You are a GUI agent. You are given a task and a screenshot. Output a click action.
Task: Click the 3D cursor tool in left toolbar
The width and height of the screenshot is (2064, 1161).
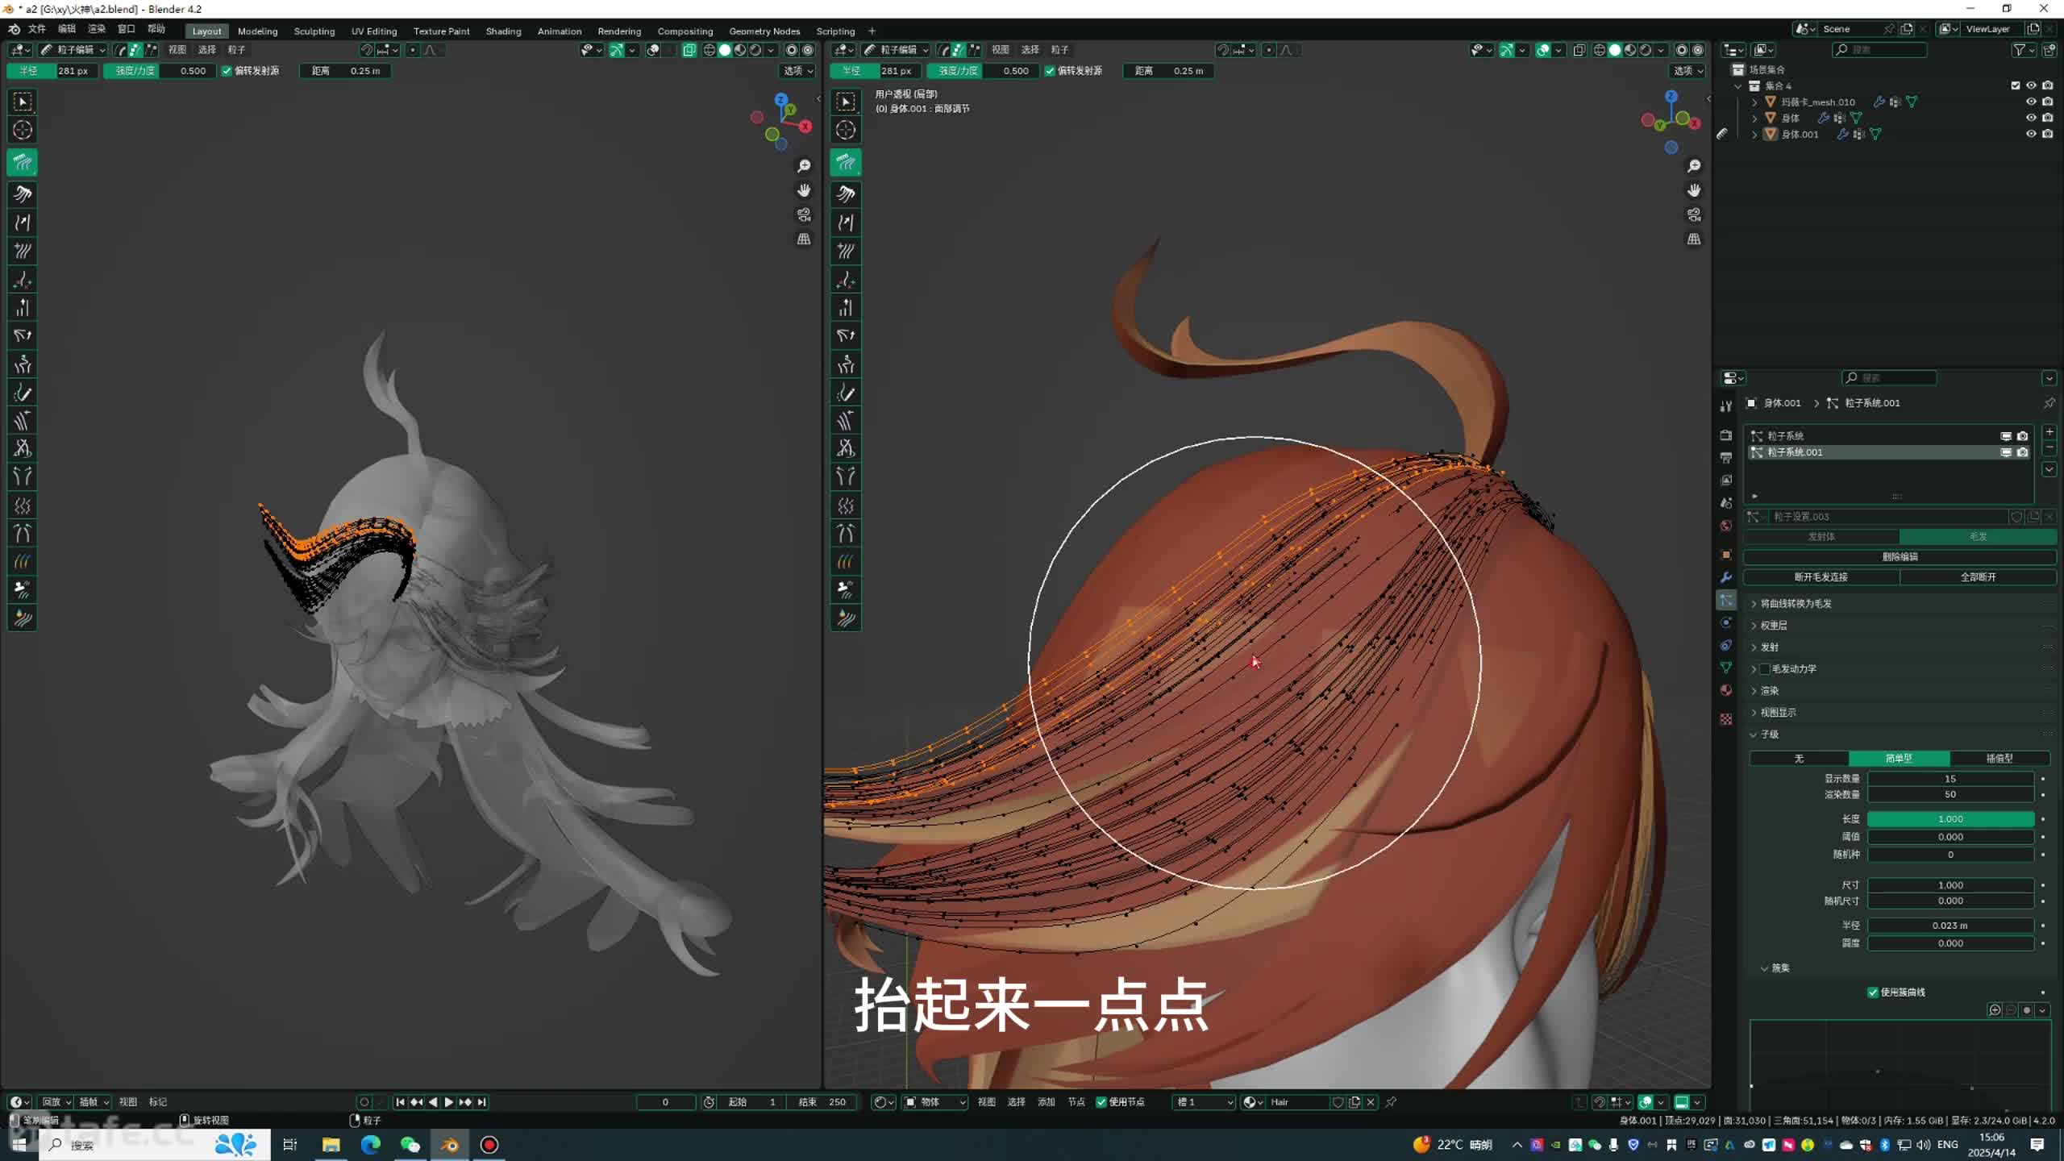(x=23, y=130)
